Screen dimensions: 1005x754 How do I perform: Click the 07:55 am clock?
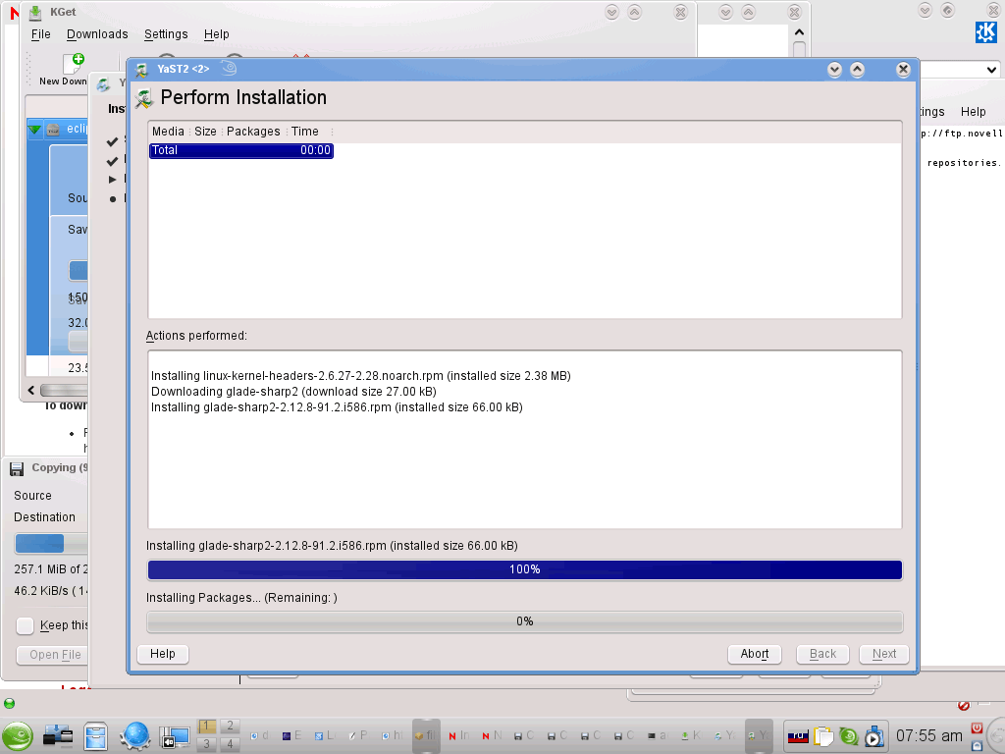[928, 736]
